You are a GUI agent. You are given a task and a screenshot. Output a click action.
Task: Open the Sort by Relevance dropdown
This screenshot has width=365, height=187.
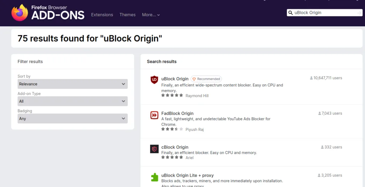73,84
